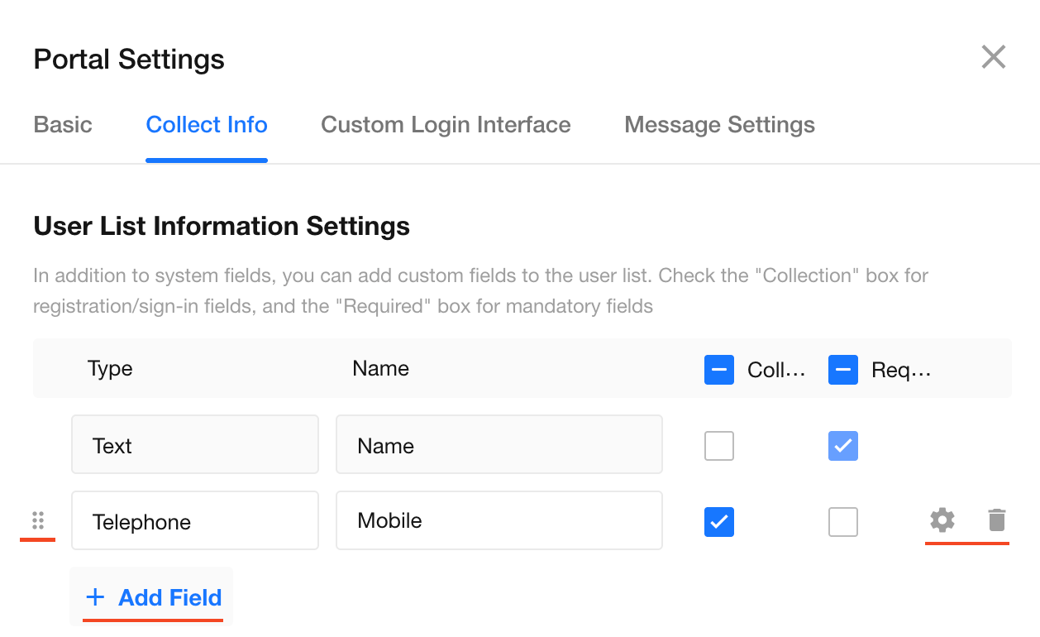Screen dimensions: 1040x637
Task: Mark the Mobile field as Required
Action: (842, 522)
